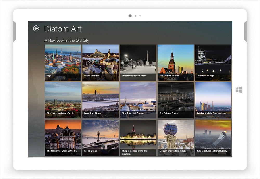Select The Railway Bridge photo

tap(175, 100)
